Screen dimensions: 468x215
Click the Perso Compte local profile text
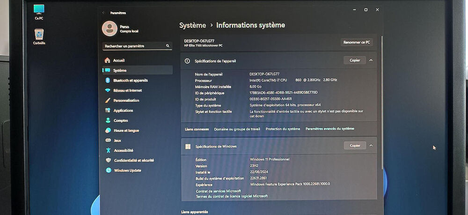coord(129,29)
